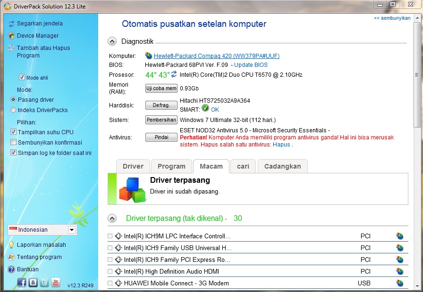Click the Bantuan question mark icon
423x292 pixels.
pos(11,269)
